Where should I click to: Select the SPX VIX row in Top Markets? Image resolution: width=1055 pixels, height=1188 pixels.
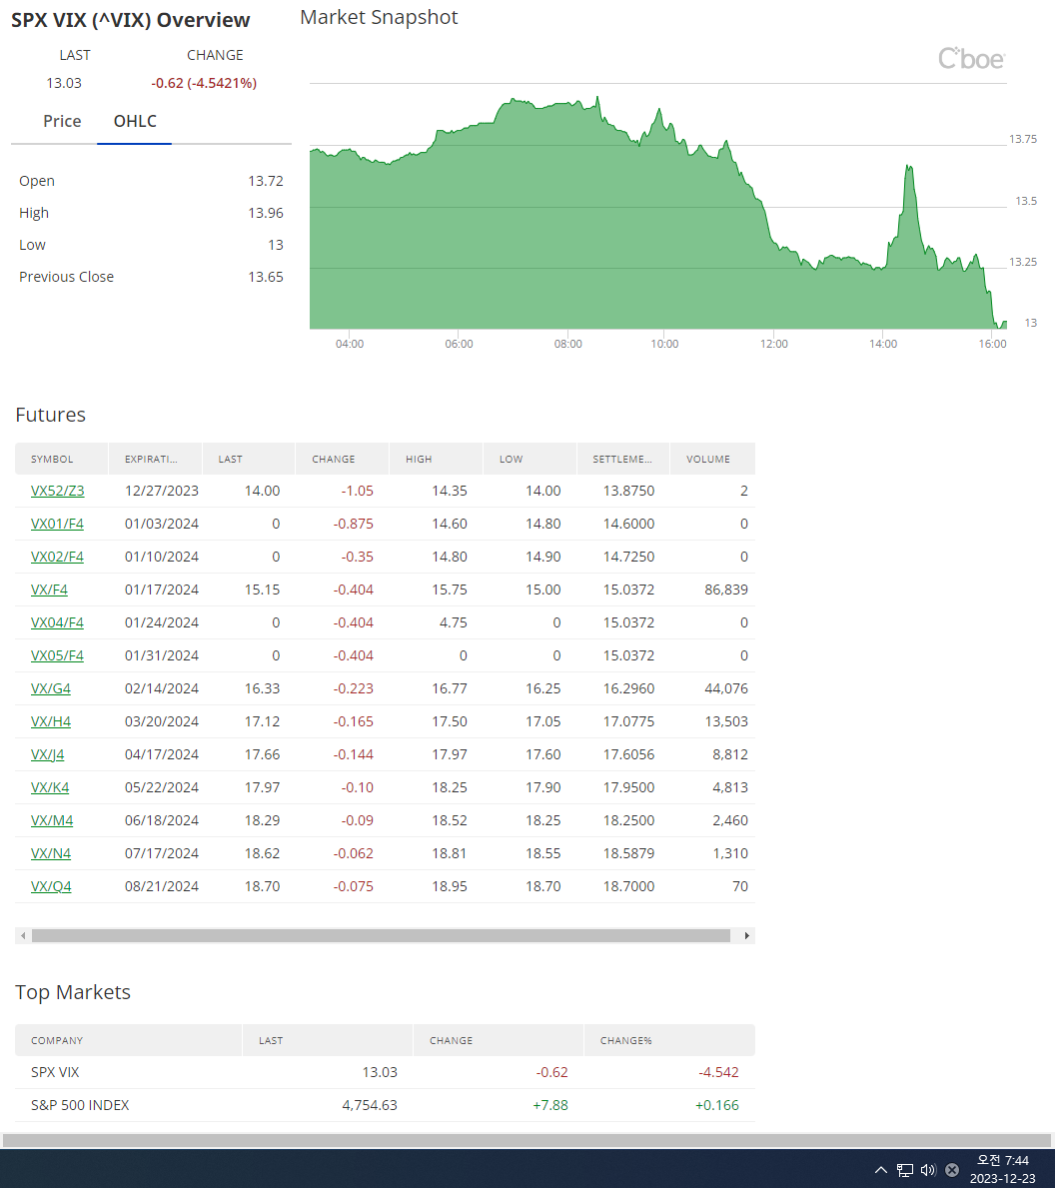[x=385, y=1072]
